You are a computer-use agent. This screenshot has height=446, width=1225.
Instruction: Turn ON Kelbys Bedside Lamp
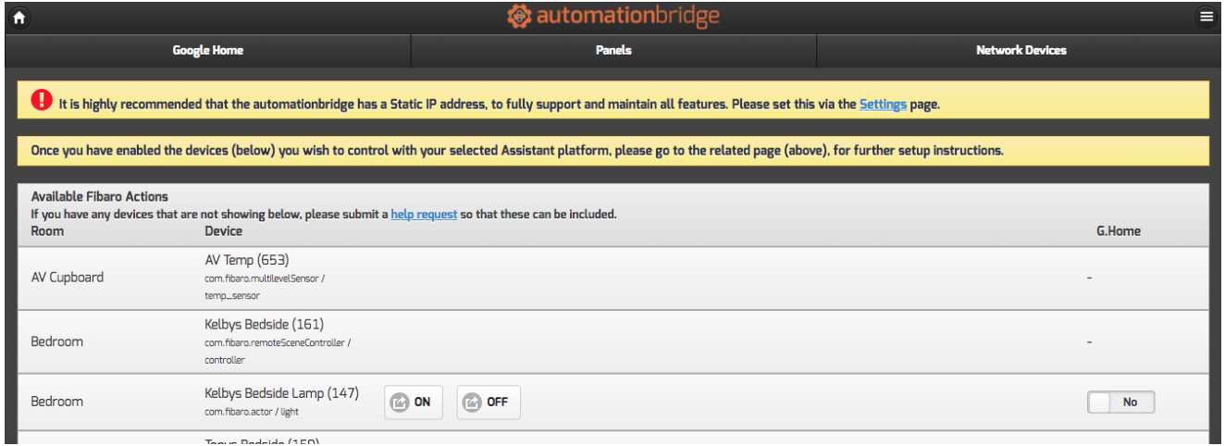(413, 403)
